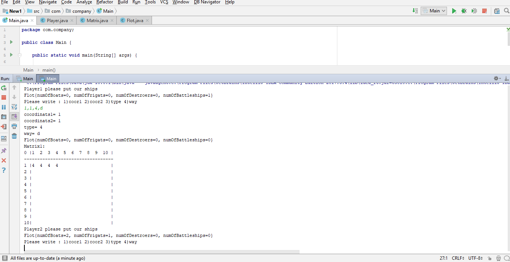
Task: Print the console output
Action: point(14,127)
